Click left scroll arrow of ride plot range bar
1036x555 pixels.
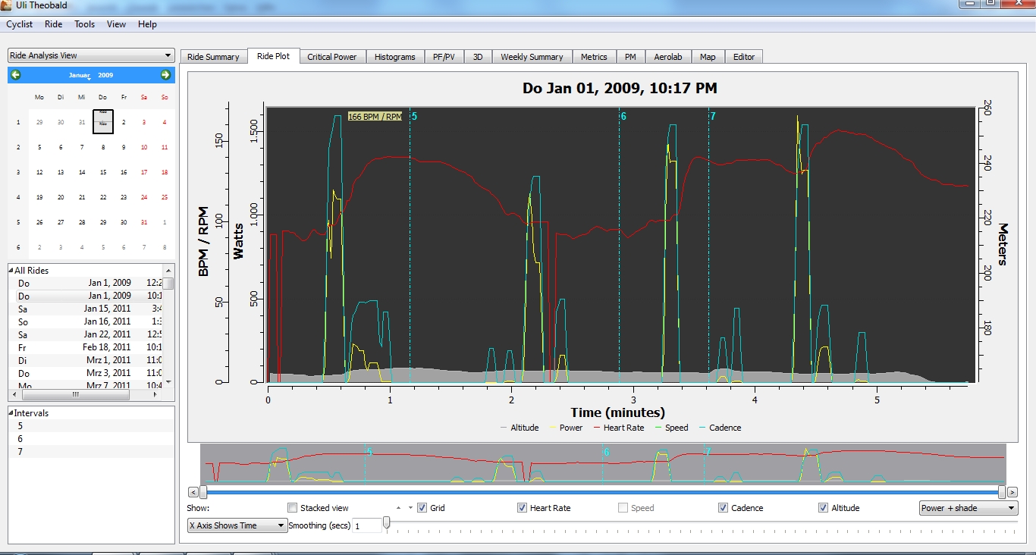(x=193, y=492)
